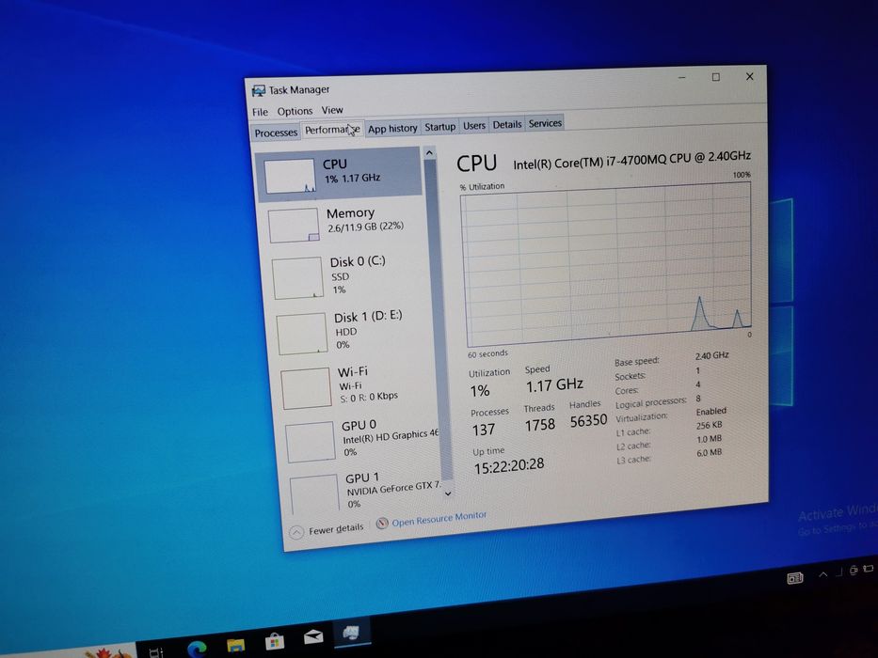Click the Resource Monitor gauge icon
The height and width of the screenshot is (658, 878).
(x=382, y=524)
